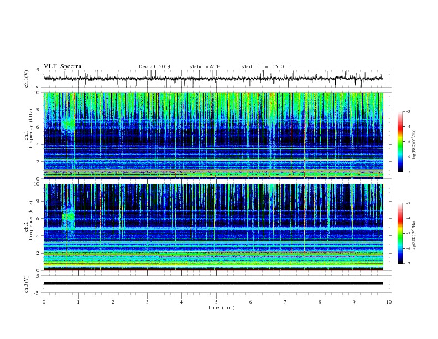Image resolution: width=438 pixels, height=339 pixels.
Task: Click the ch.2 Frequency (kHz) axis label
Action: tap(28, 220)
